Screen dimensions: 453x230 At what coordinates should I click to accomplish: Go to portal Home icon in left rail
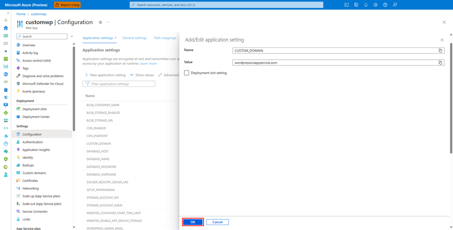pyautogui.click(x=5, y=28)
